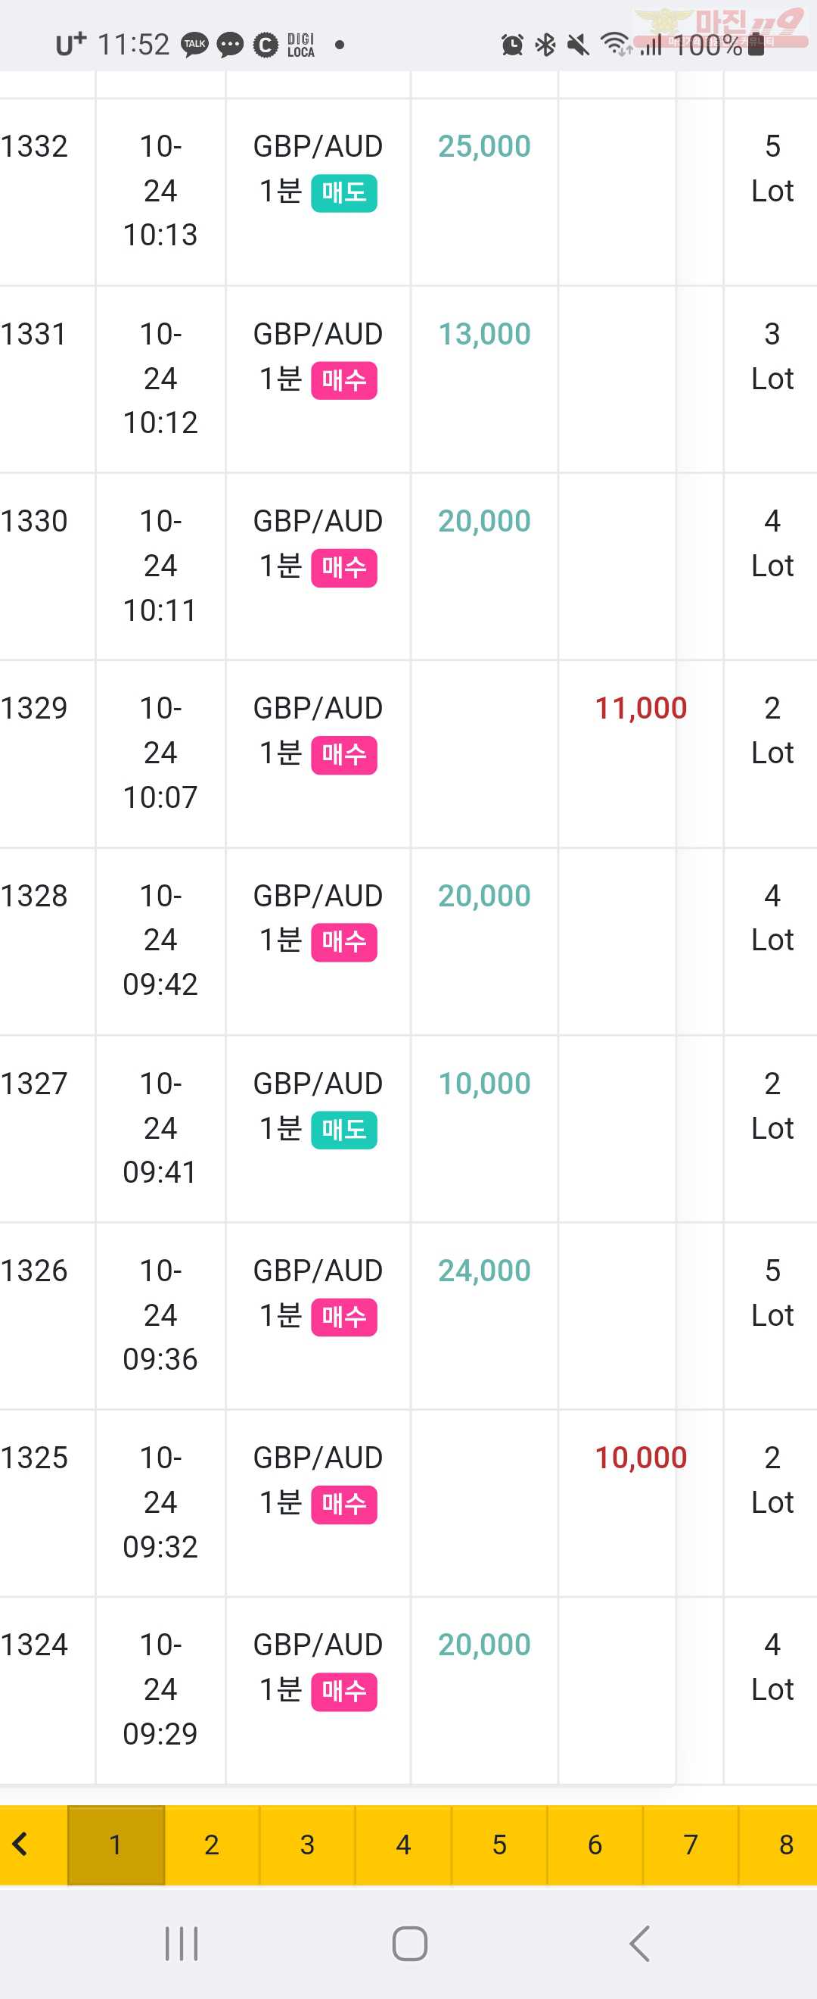Tap the 매도 badge on order 1332
This screenshot has width=817, height=1999.
[x=344, y=192]
